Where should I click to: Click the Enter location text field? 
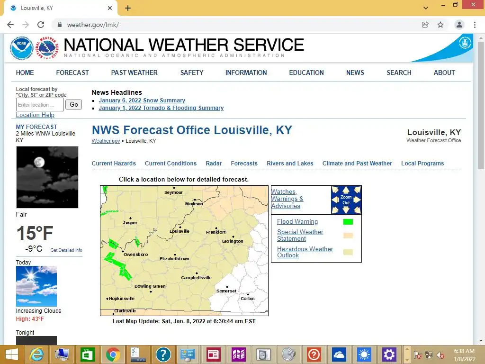tap(40, 105)
